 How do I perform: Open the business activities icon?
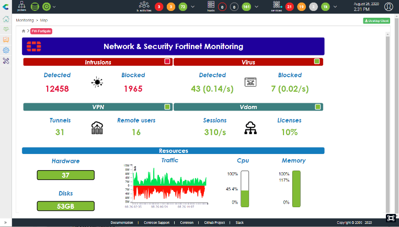pyautogui.click(x=144, y=6)
